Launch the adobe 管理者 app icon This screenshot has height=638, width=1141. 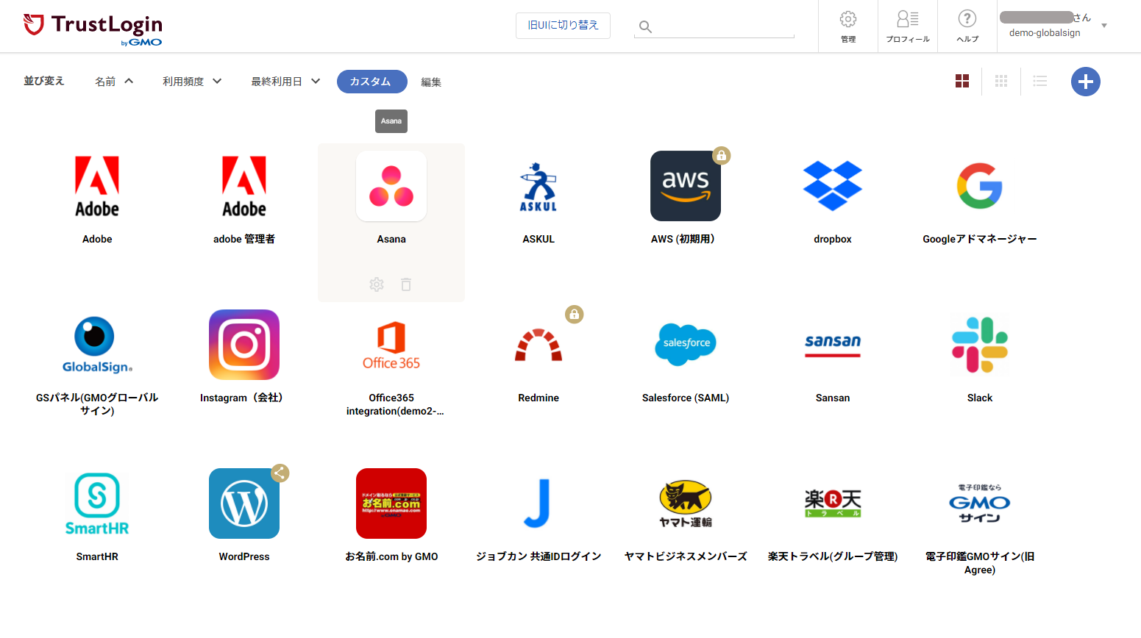pos(244,186)
